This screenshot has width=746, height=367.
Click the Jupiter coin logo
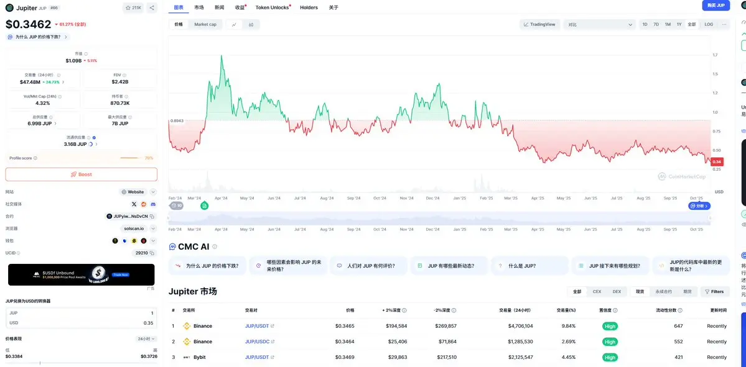[9, 7]
